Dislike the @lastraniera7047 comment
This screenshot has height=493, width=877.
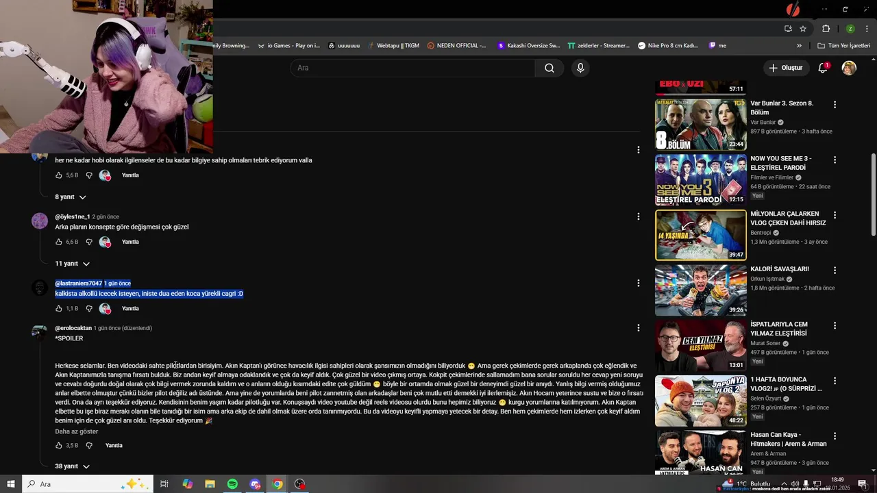coord(89,308)
